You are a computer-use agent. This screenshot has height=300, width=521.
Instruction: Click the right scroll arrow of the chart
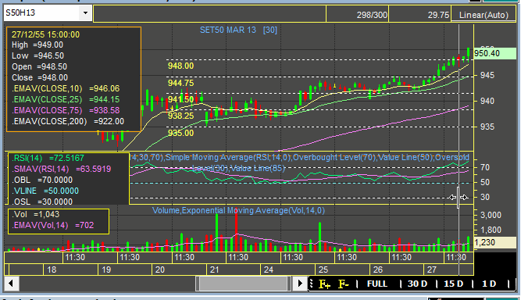(300, 284)
